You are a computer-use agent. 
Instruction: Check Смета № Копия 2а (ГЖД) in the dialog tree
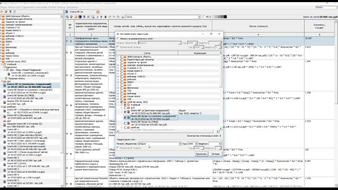coord(125,123)
